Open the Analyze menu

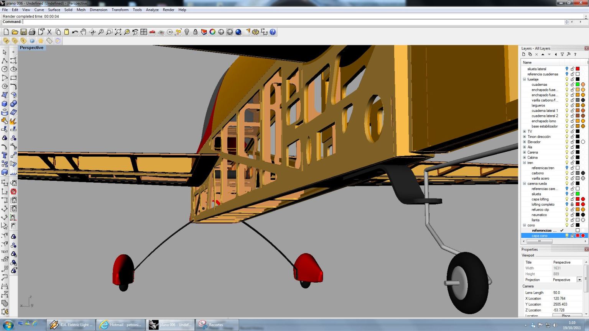point(152,10)
